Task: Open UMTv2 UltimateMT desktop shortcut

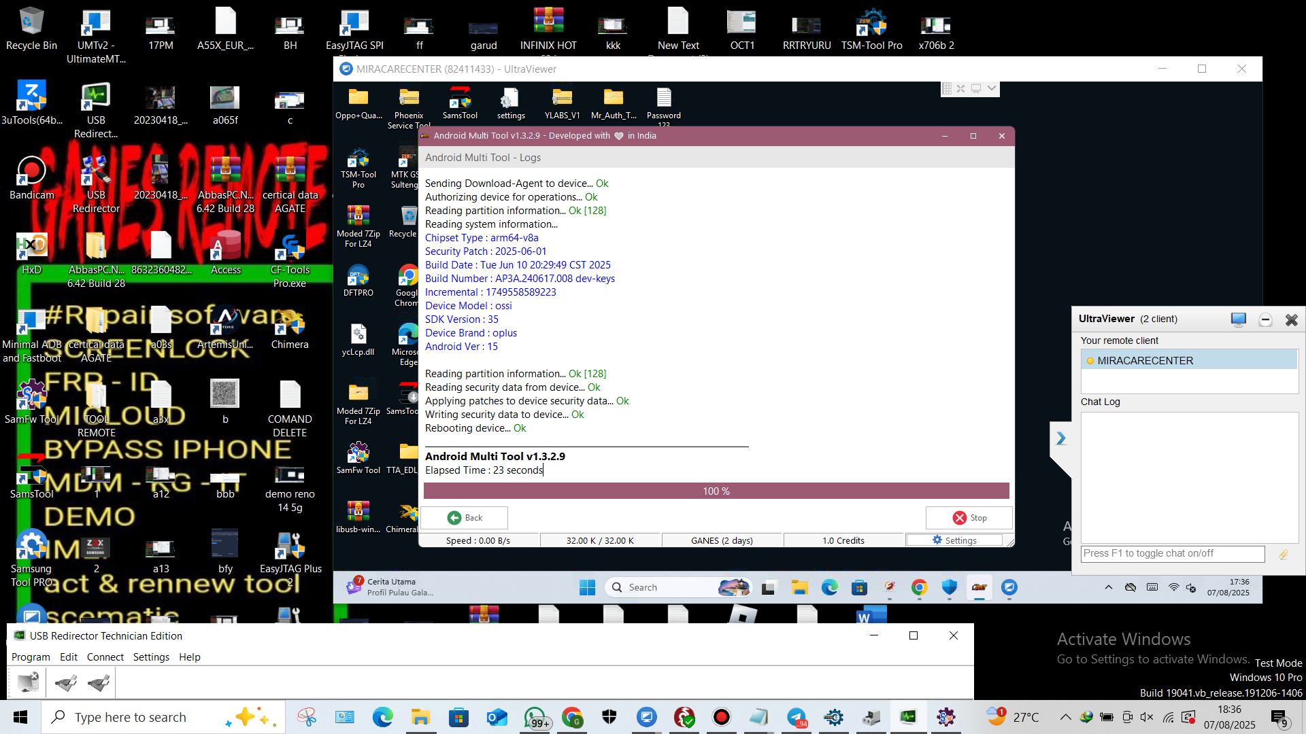Action: tap(96, 35)
